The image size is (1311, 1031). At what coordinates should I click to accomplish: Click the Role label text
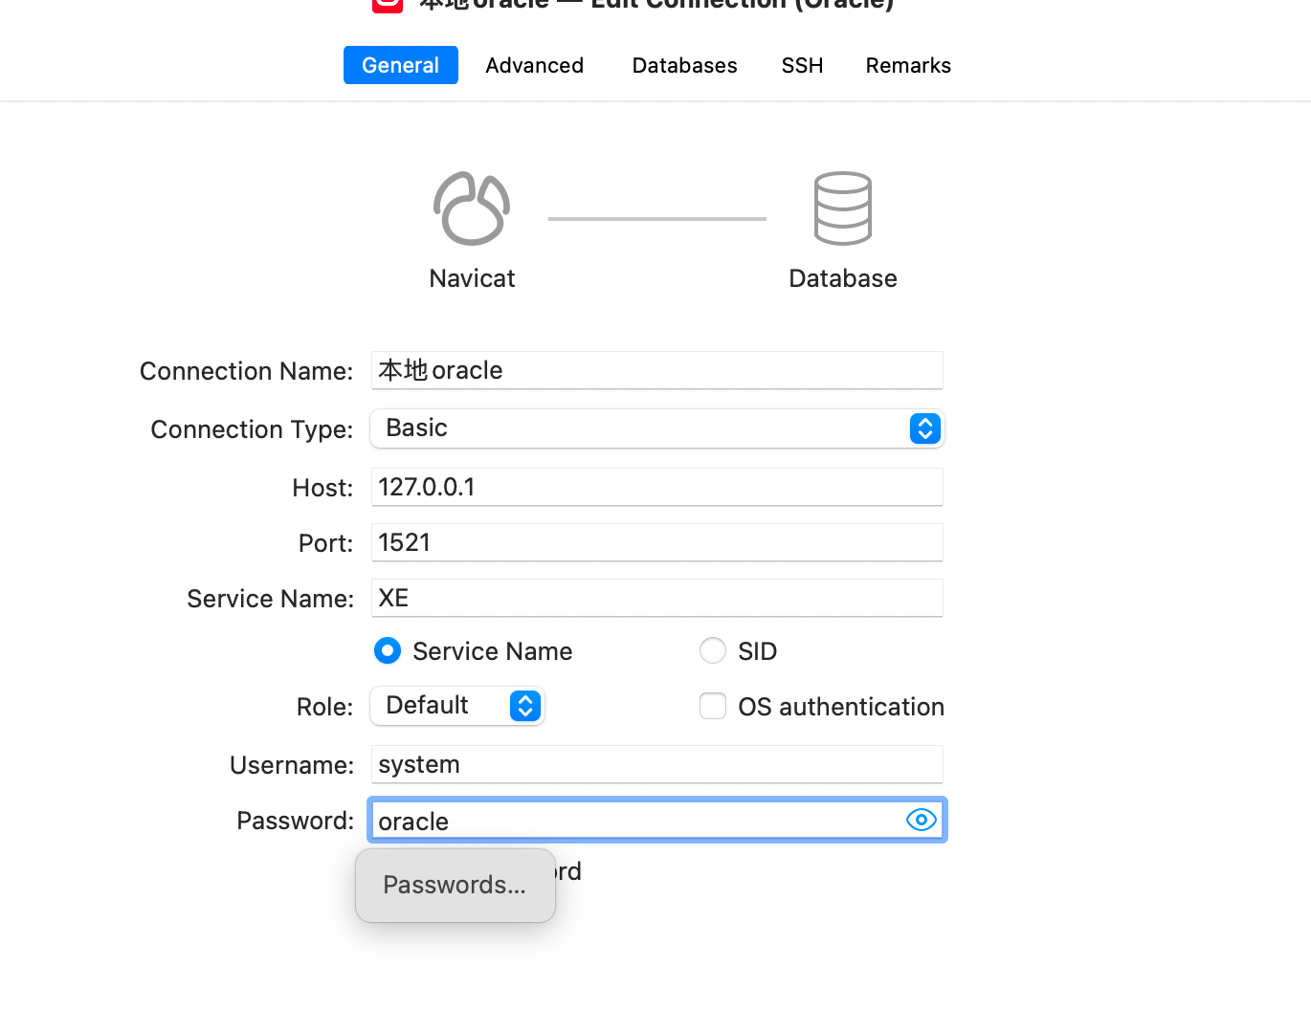pos(324,707)
